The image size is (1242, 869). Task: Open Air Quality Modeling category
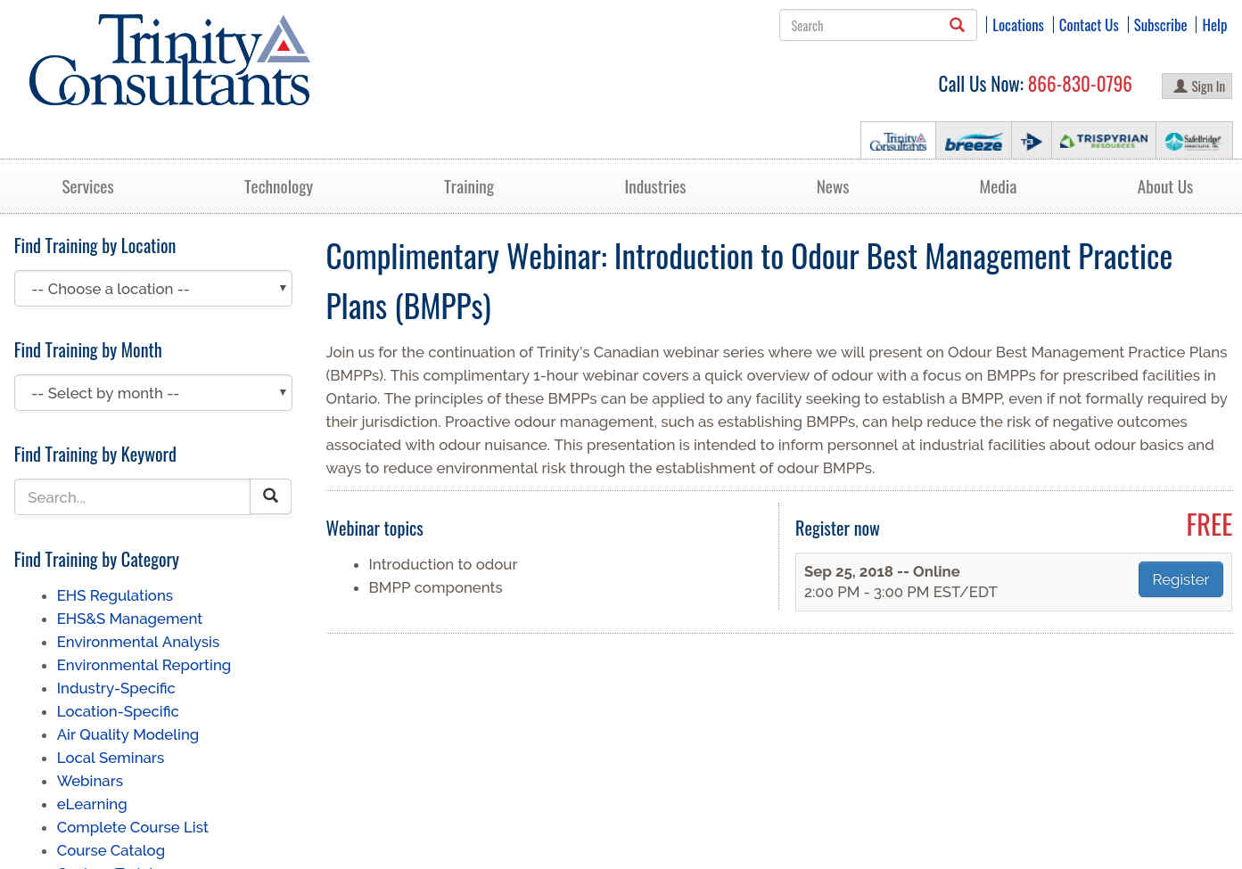coord(127,734)
